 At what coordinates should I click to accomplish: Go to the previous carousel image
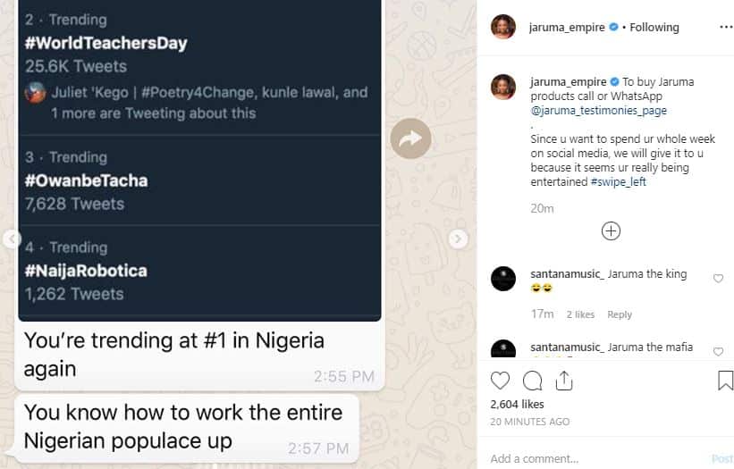point(12,239)
